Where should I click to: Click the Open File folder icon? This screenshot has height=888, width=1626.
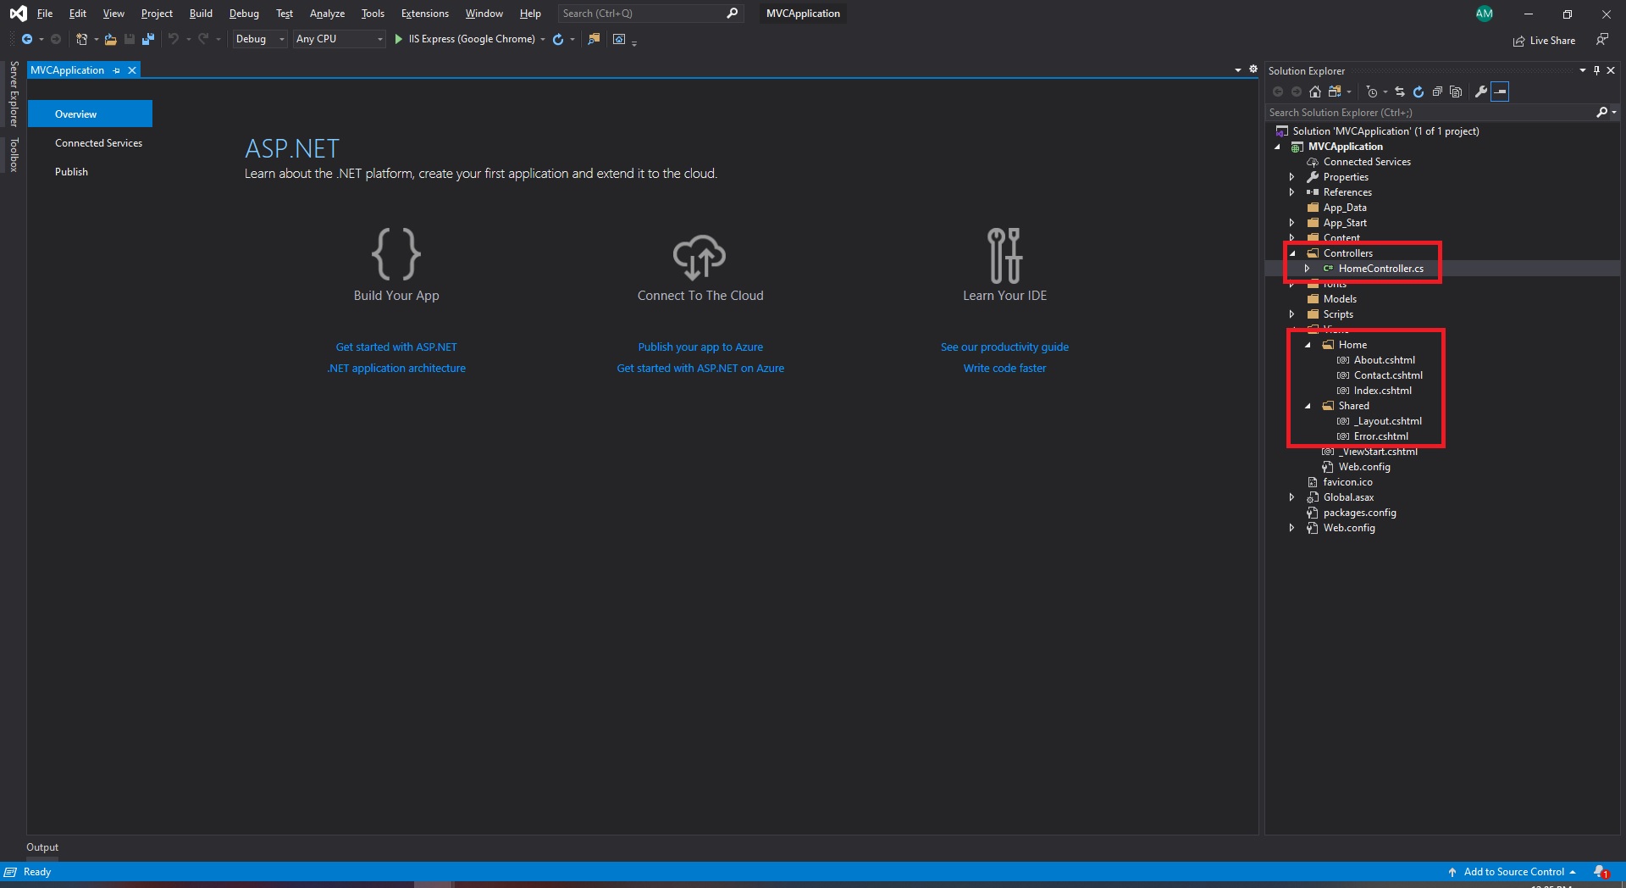click(110, 39)
